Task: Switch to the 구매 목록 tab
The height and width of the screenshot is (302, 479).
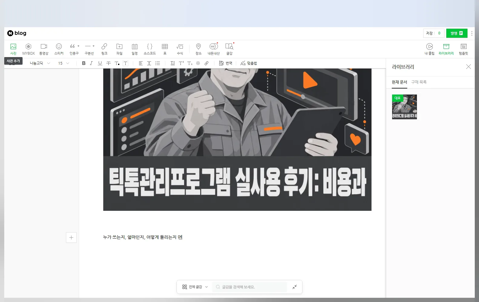Action: click(x=419, y=82)
